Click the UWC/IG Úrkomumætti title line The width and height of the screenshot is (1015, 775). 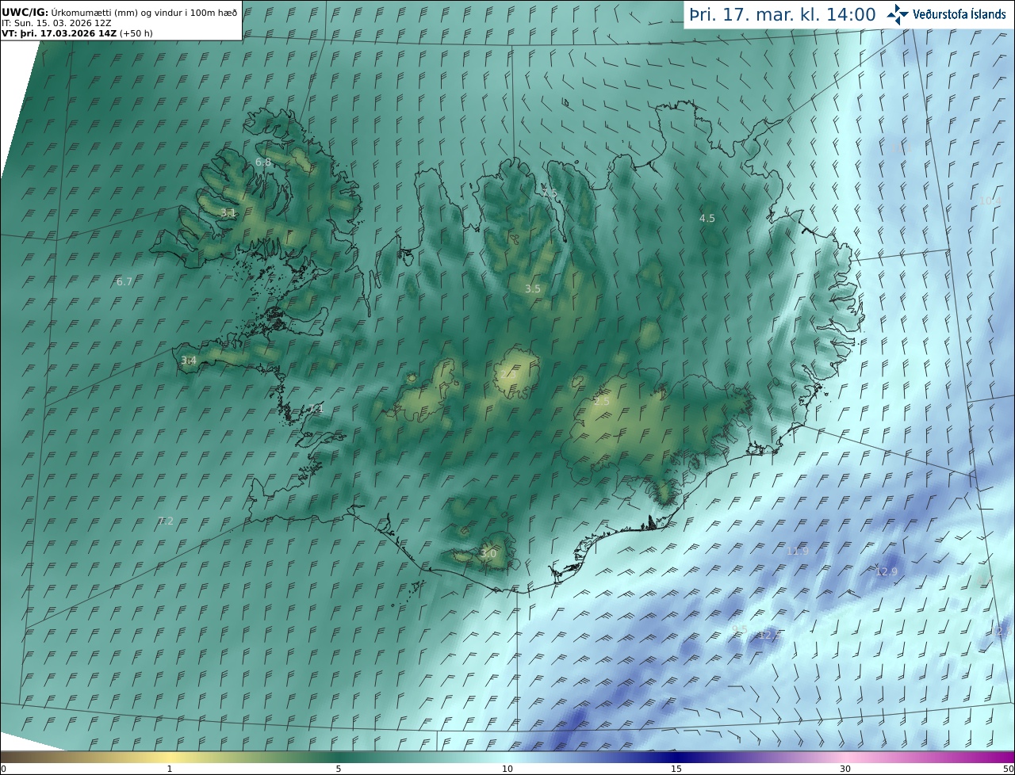tap(119, 12)
